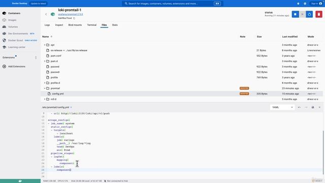Open the YAML language dropdown
The width and height of the screenshot is (325, 183).
point(282,107)
